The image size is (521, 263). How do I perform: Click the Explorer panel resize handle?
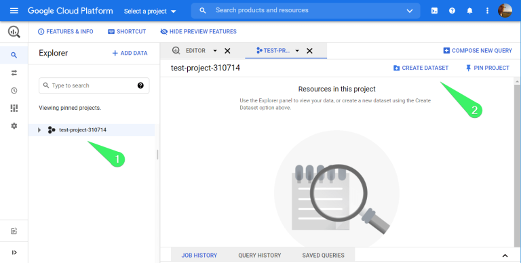click(157, 155)
